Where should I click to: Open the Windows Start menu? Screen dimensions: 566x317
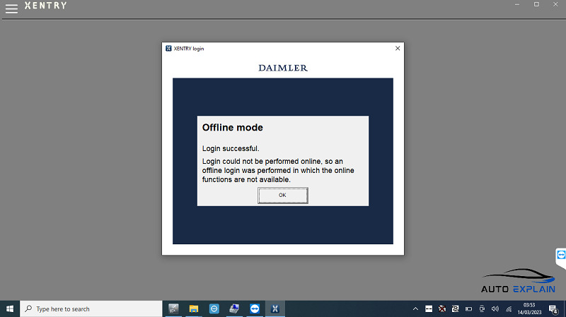(x=10, y=309)
